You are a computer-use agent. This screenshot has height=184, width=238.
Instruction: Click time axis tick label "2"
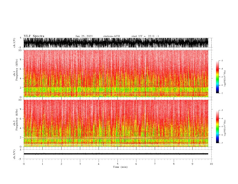point(61,164)
